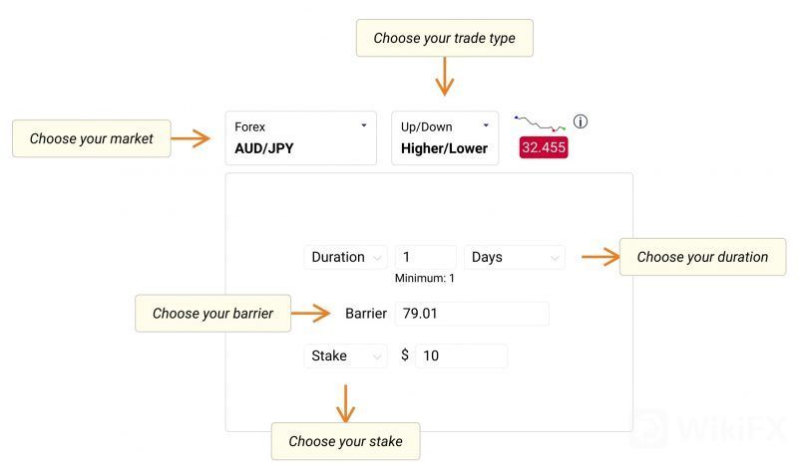Open the Forex AUD/JPY market dropdown
798x466 pixels.
click(300, 138)
